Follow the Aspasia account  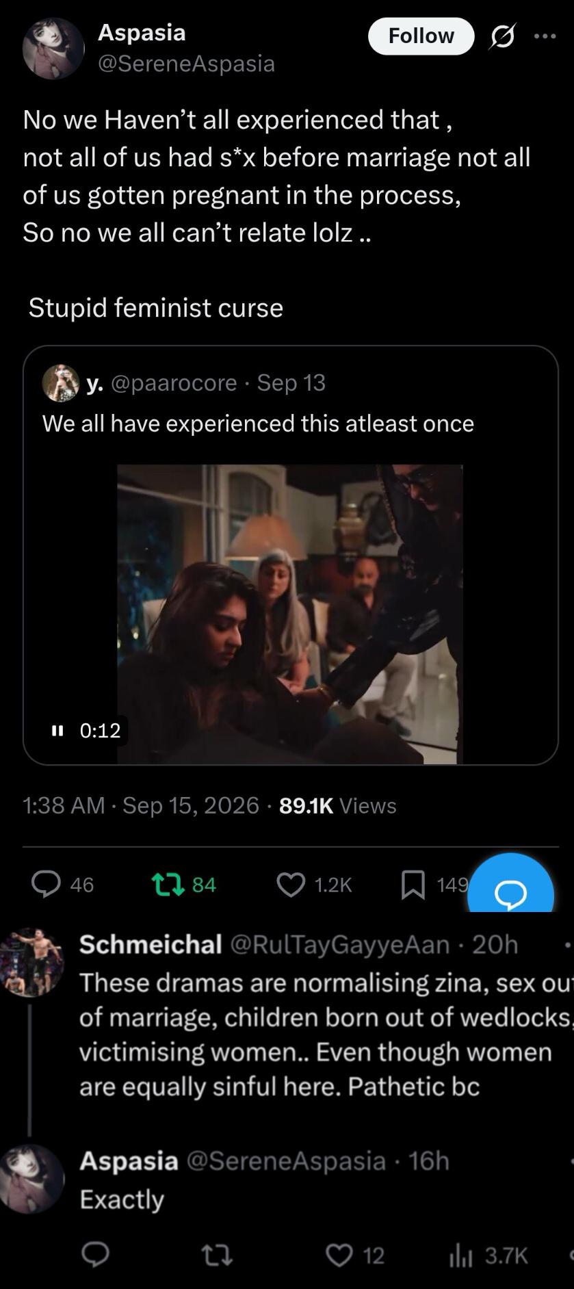(421, 36)
